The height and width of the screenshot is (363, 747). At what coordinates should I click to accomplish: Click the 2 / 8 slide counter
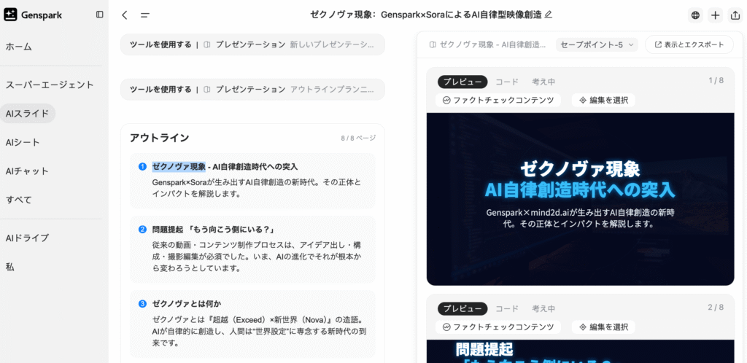point(716,308)
